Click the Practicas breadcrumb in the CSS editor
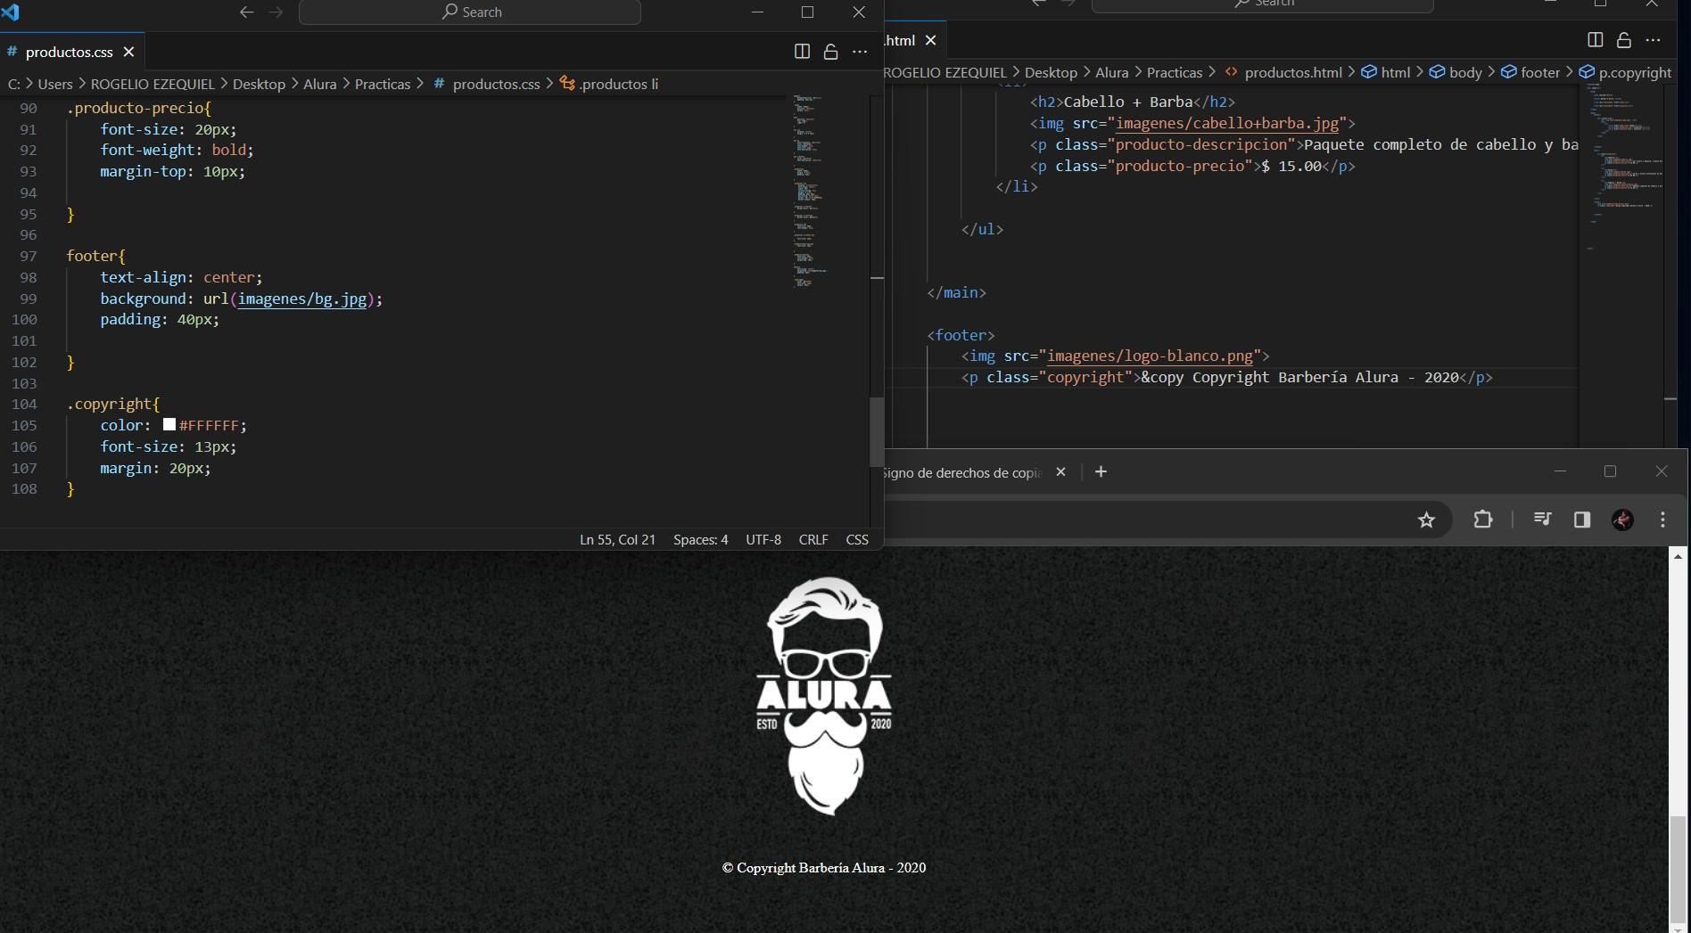Image resolution: width=1691 pixels, height=933 pixels. pyautogui.click(x=383, y=84)
